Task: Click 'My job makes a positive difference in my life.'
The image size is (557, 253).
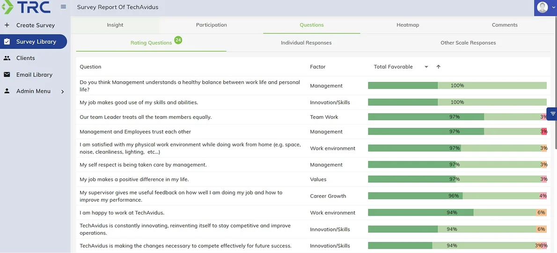Action: (x=134, y=180)
